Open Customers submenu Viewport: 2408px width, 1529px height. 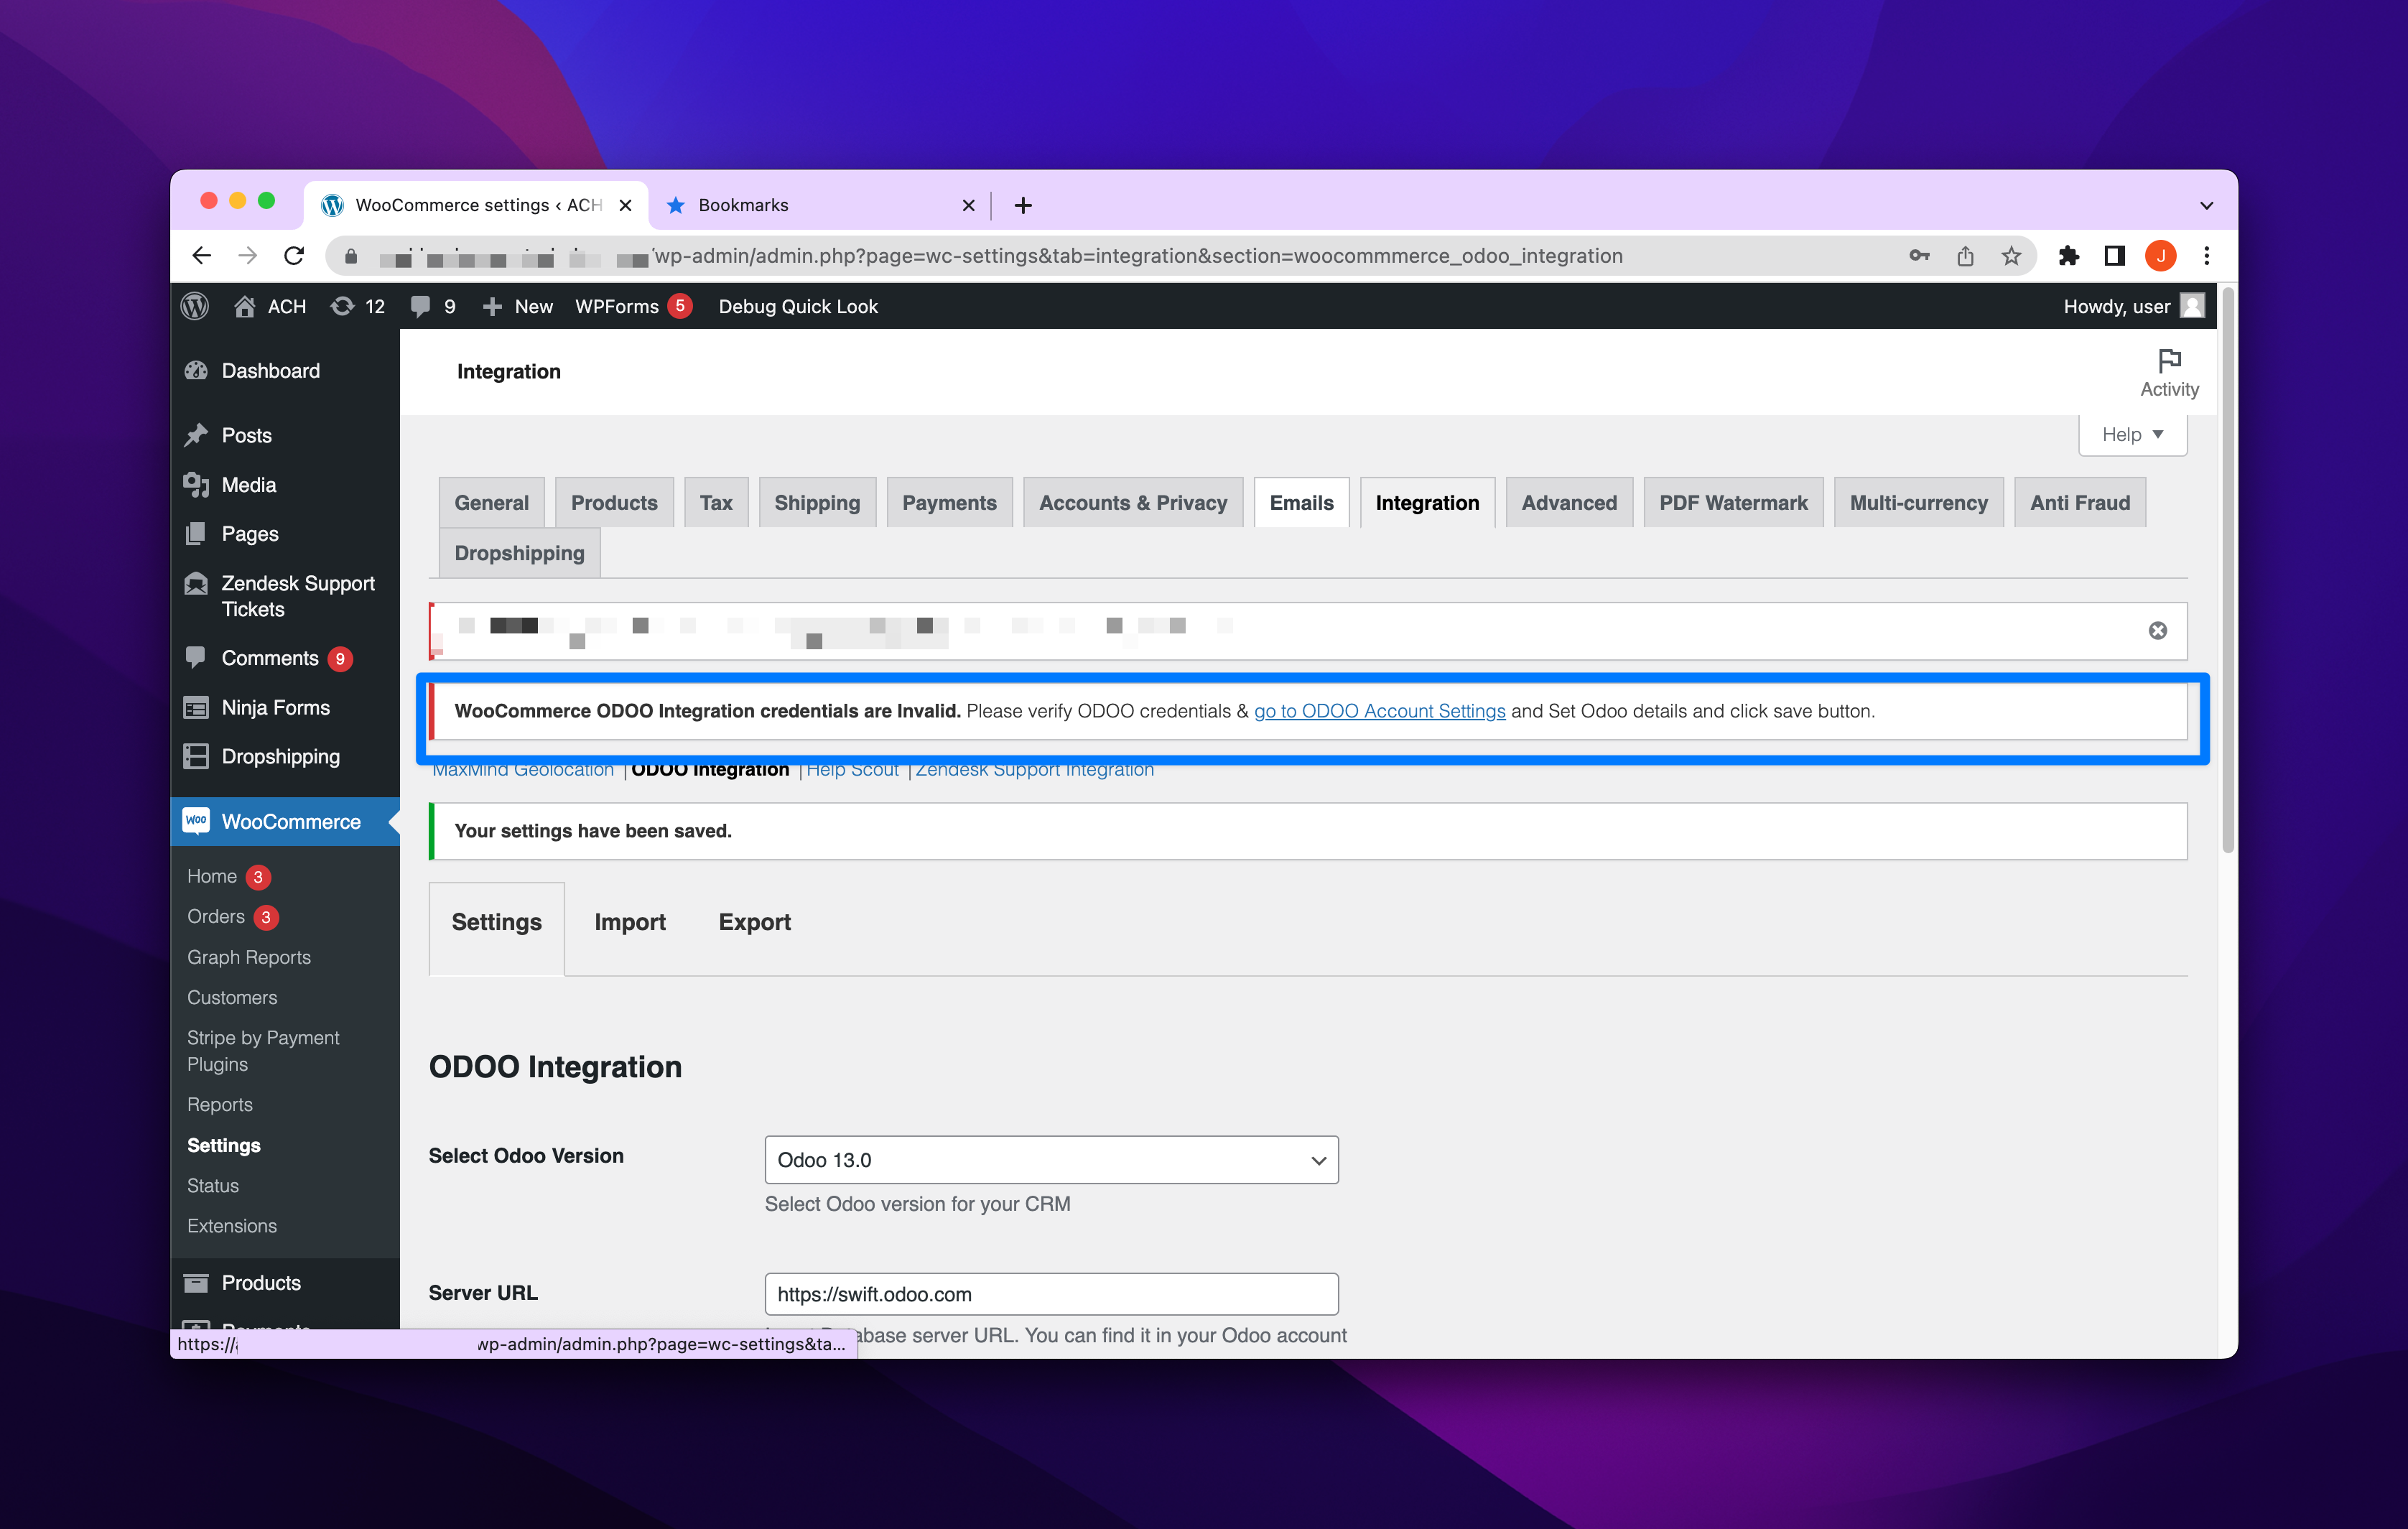(x=232, y=997)
